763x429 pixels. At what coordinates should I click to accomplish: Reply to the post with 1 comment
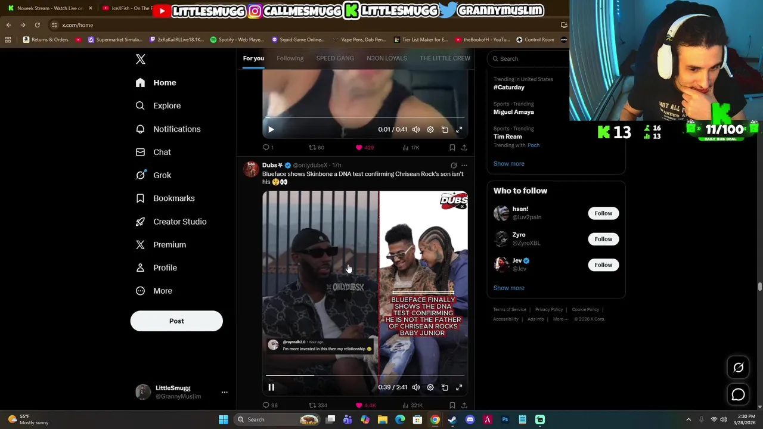268,147
